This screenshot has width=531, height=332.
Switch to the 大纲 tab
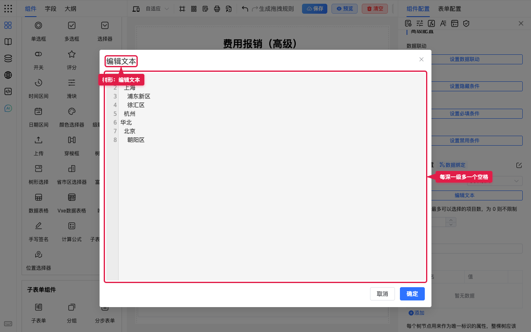point(70,9)
